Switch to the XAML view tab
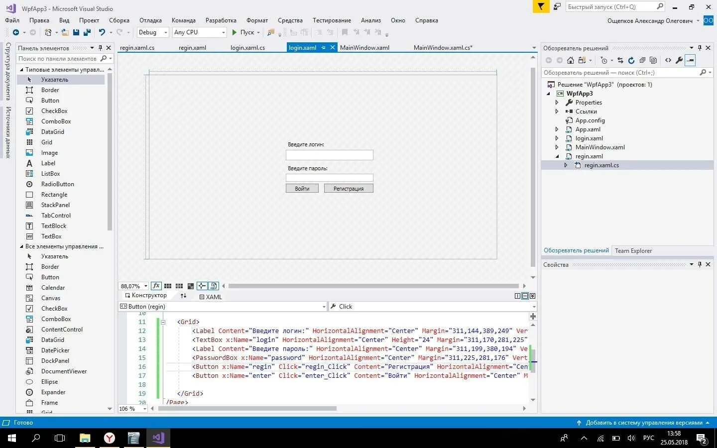717x448 pixels. [211, 297]
